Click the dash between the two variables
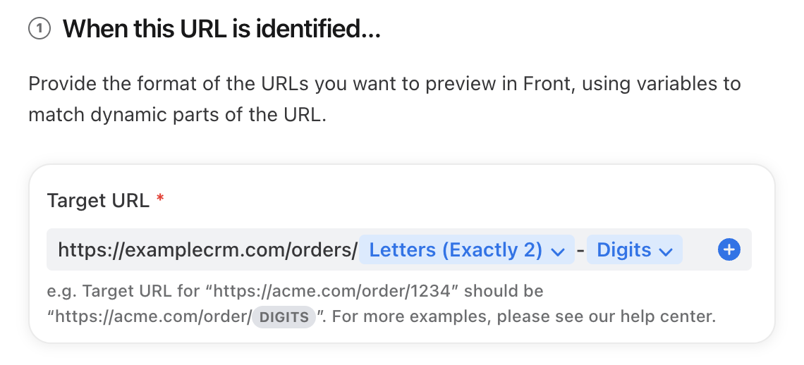The width and height of the screenshot is (804, 365). (580, 250)
